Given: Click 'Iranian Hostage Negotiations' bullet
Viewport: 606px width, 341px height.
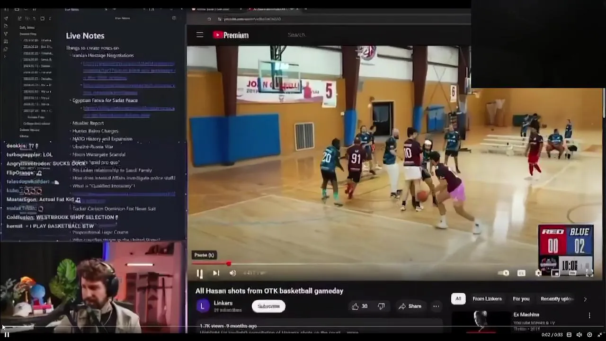Looking at the screenshot, I should tap(103, 55).
